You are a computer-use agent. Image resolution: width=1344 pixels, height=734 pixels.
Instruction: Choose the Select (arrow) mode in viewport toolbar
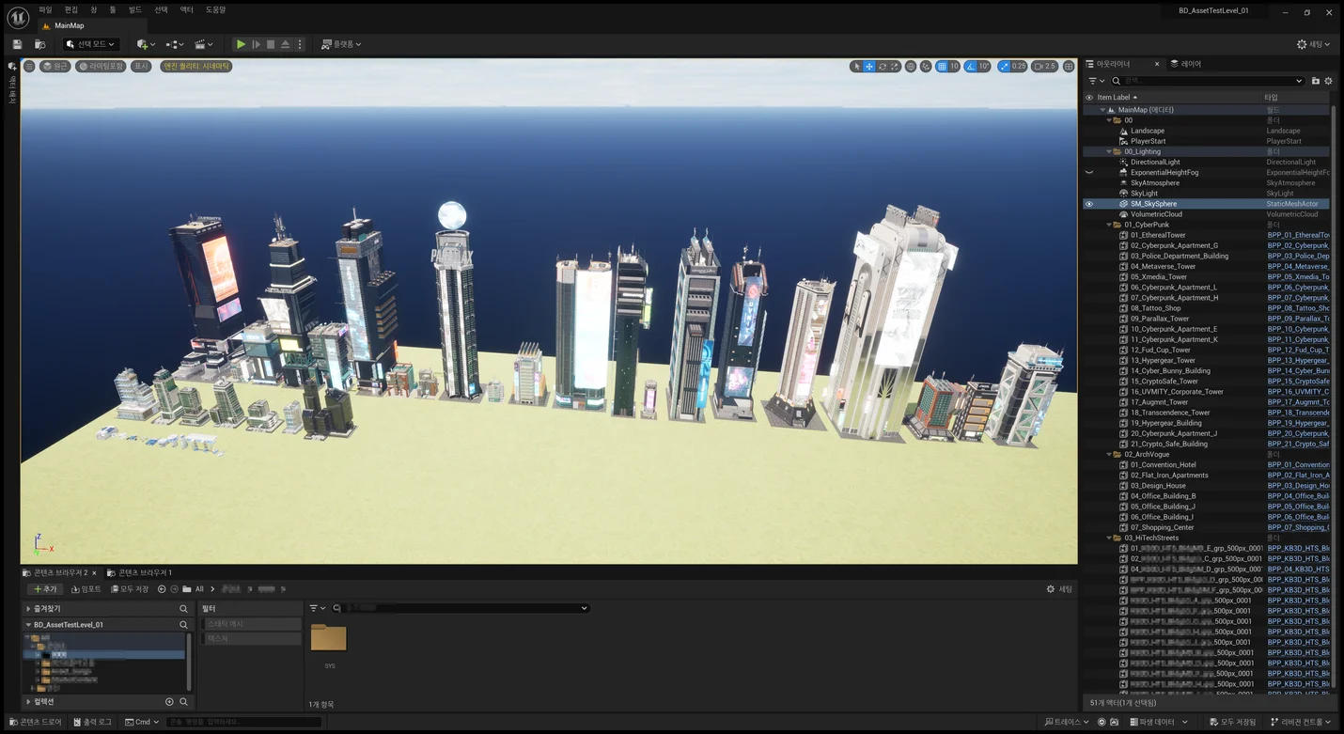856,67
